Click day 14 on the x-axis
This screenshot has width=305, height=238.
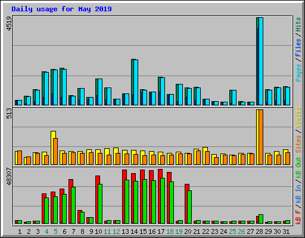(134, 231)
